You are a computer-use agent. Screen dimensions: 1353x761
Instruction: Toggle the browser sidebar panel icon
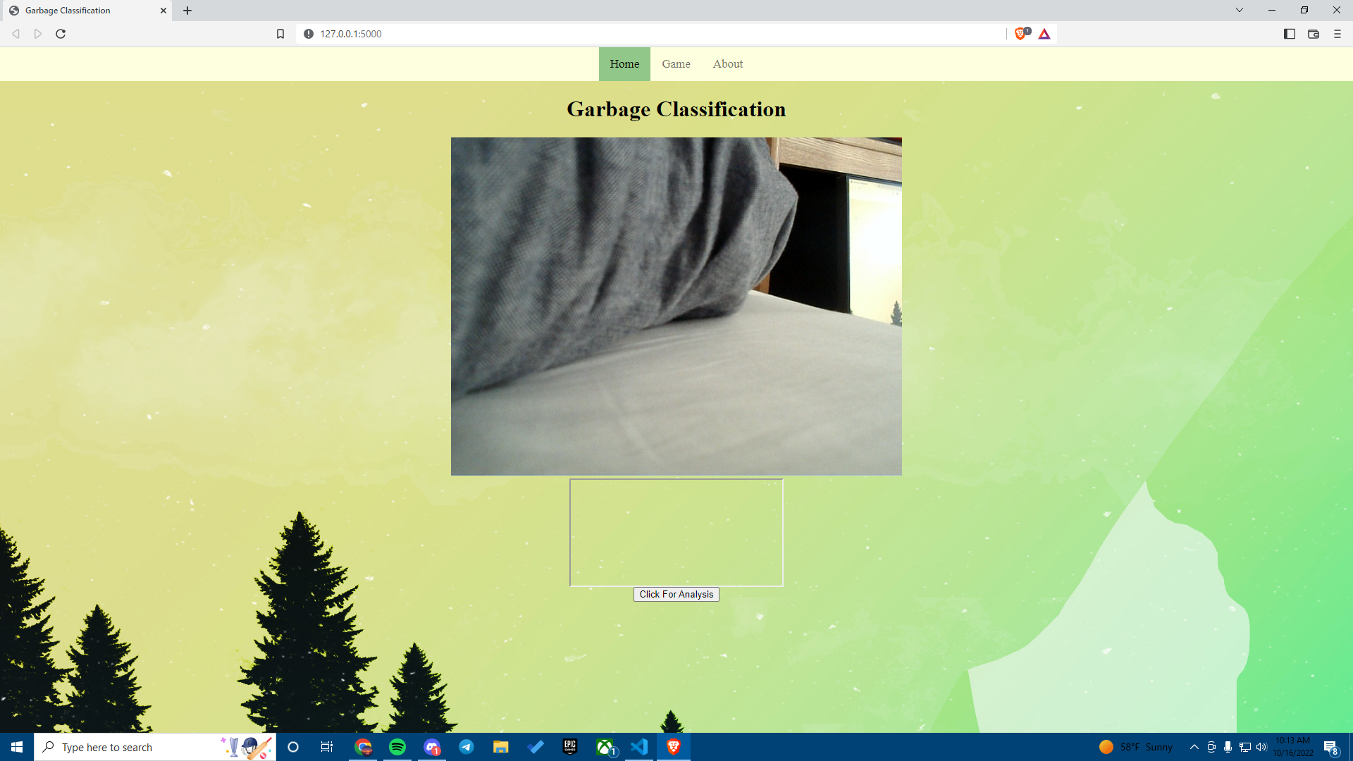coord(1290,34)
